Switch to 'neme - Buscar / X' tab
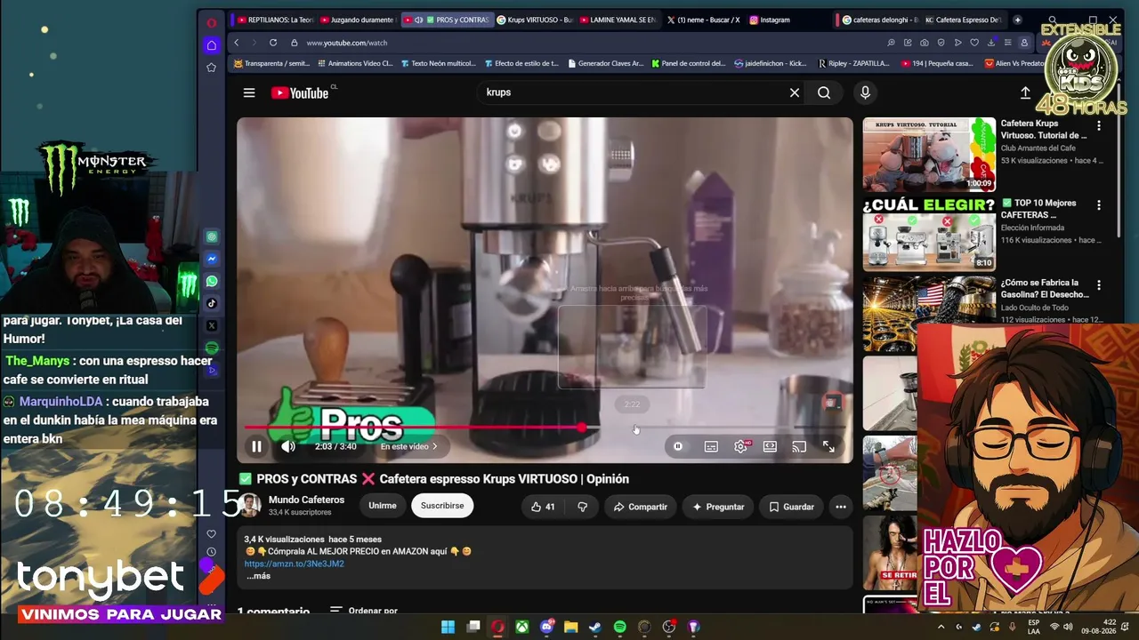 coord(702,20)
